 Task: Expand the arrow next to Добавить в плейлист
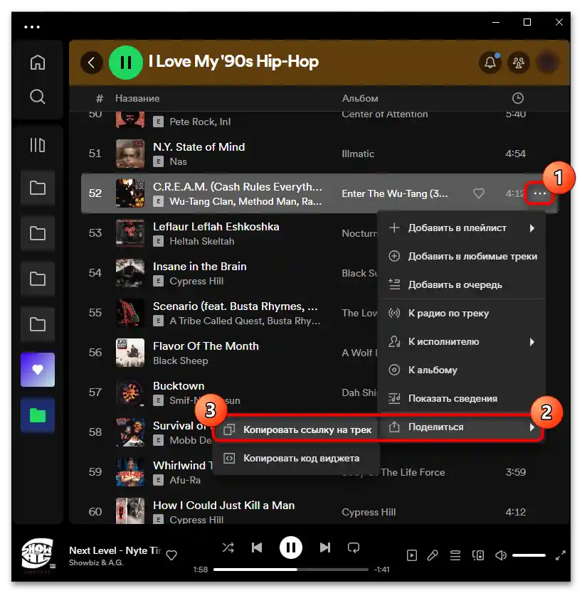tap(532, 228)
